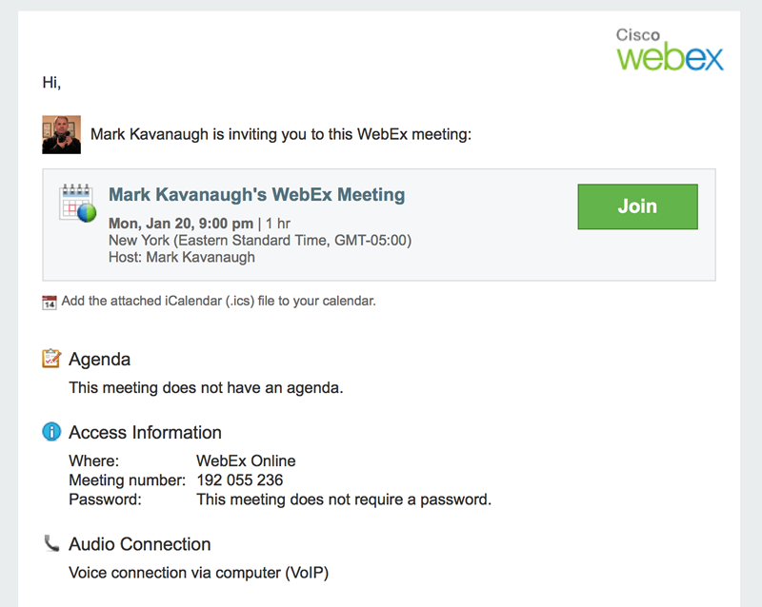
Task: Click the calendar-with-globe meeting icon
Action: point(78,203)
